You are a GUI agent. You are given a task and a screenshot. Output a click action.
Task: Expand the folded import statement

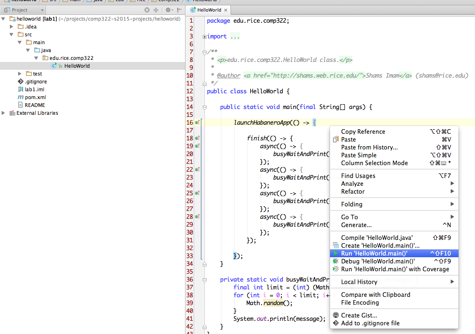(x=204, y=36)
